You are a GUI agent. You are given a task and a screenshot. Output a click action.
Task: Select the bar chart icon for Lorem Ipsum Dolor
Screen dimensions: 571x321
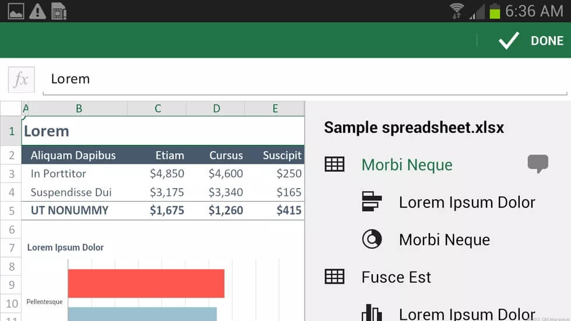[372, 202]
